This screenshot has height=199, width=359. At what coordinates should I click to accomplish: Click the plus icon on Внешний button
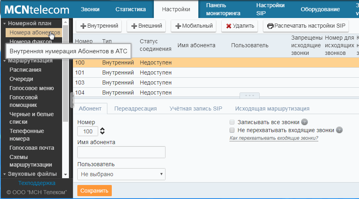(x=135, y=26)
